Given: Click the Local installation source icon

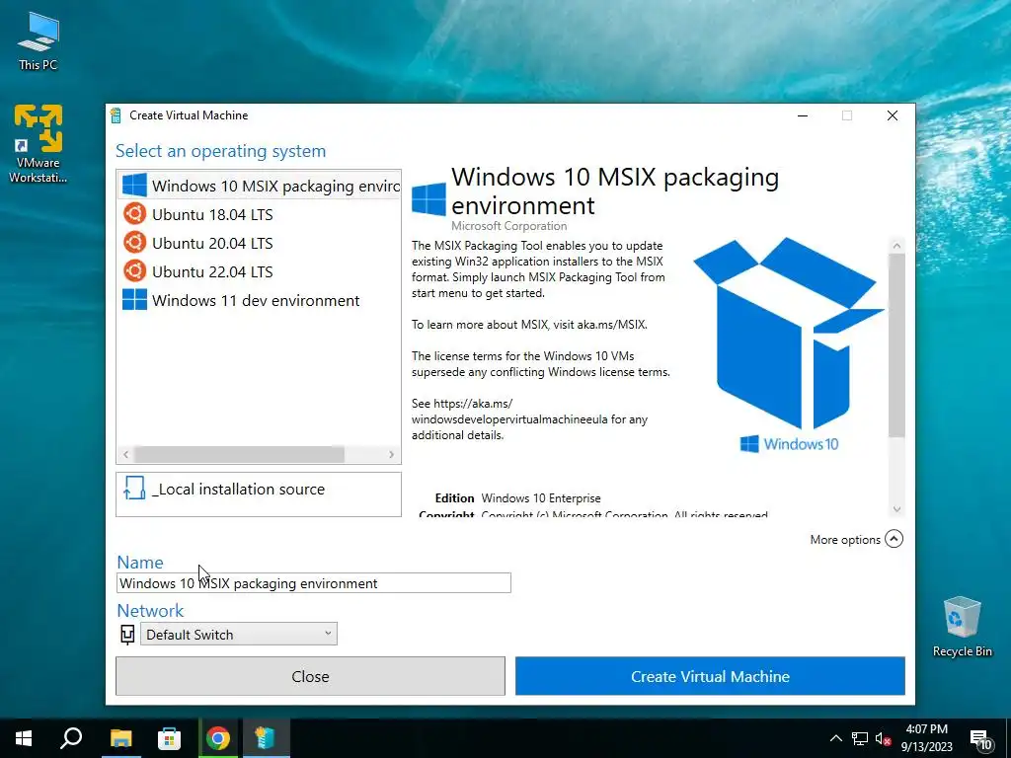Looking at the screenshot, I should coord(134,489).
